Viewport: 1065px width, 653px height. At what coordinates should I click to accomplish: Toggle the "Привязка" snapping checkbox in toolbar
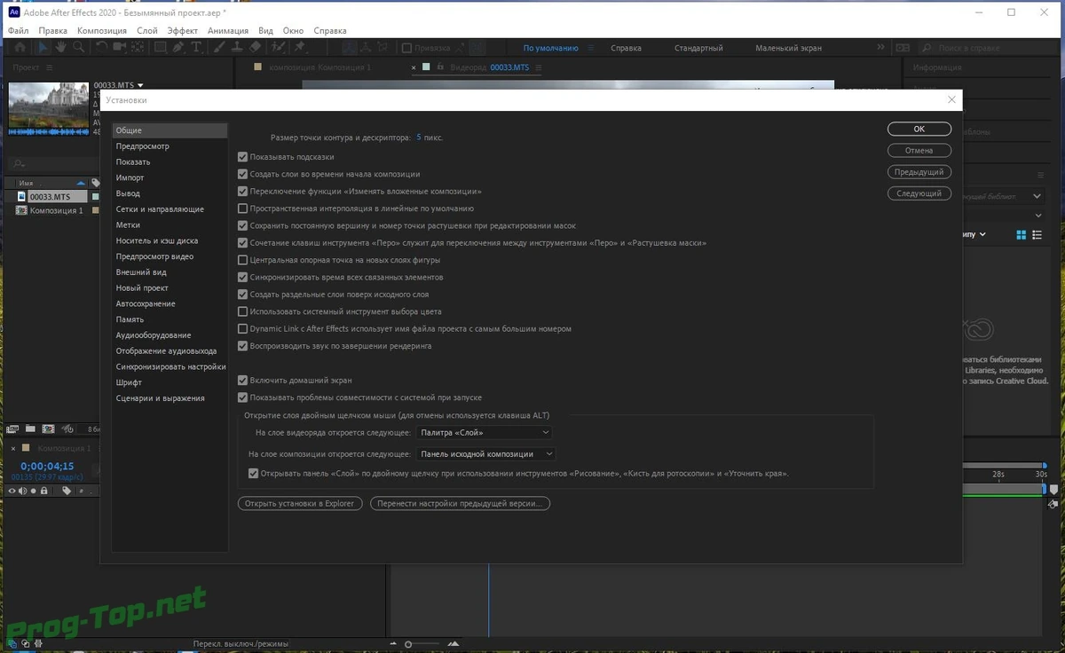tap(406, 48)
